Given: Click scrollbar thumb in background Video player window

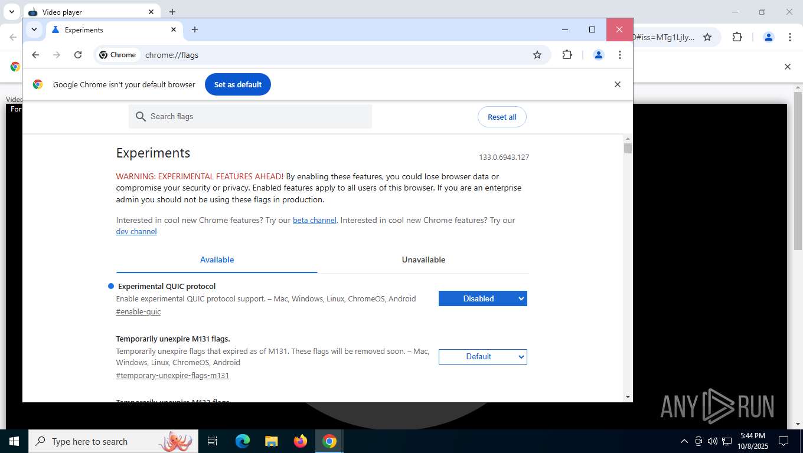Looking at the screenshot, I should coord(798,172).
